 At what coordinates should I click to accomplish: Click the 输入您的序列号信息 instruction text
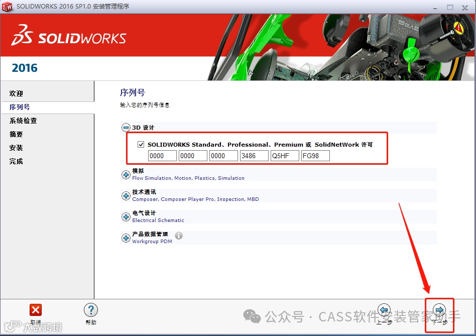[145, 105]
